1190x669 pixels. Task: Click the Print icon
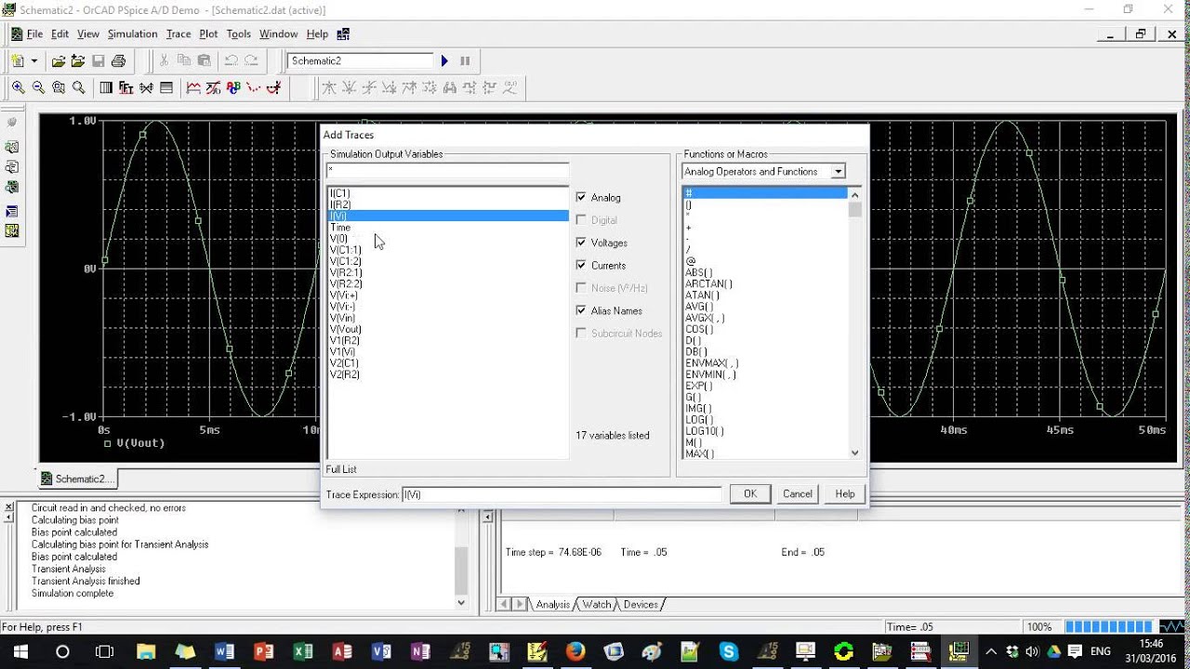point(118,61)
